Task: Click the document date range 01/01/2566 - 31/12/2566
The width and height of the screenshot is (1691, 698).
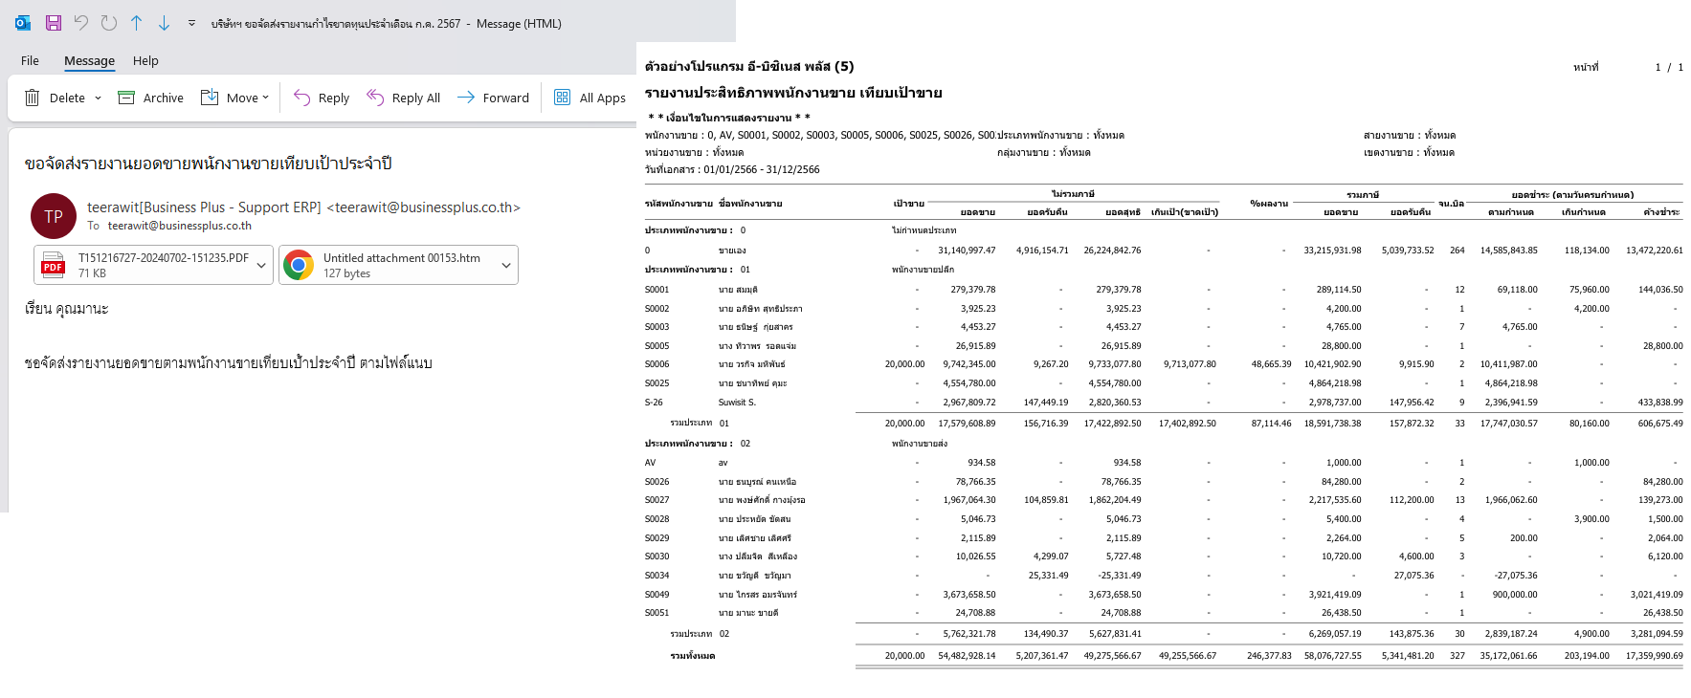Action: point(762,169)
